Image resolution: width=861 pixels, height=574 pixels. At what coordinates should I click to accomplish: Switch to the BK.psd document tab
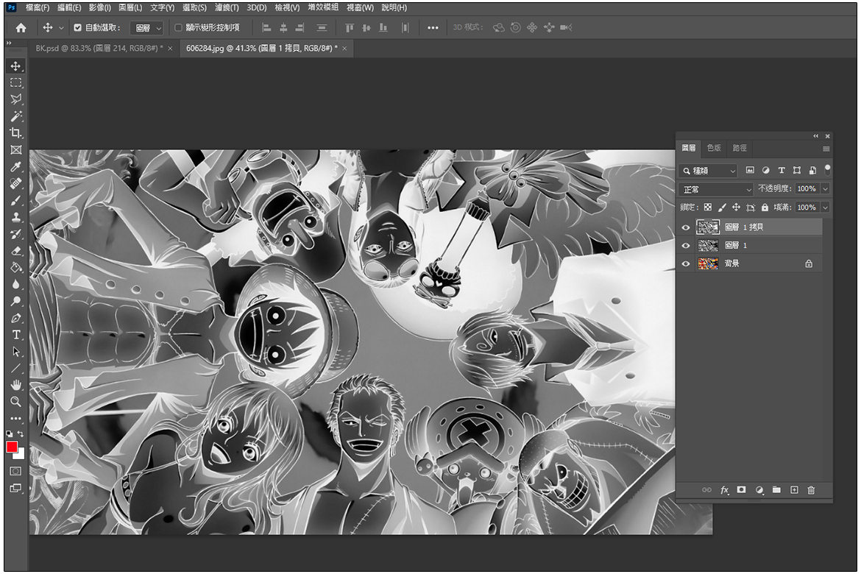[x=99, y=49]
